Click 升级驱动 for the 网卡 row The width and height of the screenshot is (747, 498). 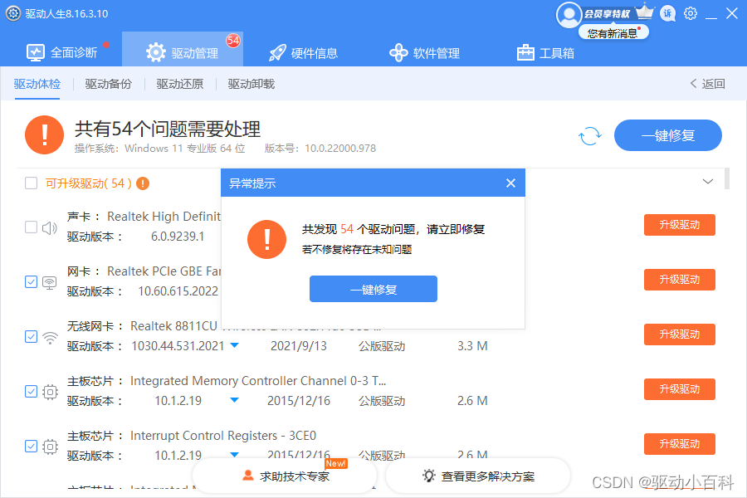pyautogui.click(x=679, y=279)
